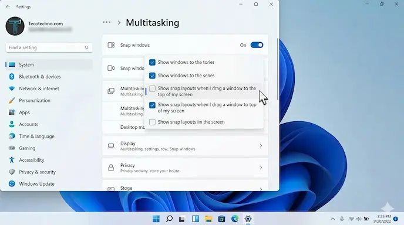Expand the Stoge row chevron
The width and height of the screenshot is (404, 225).
261,189
